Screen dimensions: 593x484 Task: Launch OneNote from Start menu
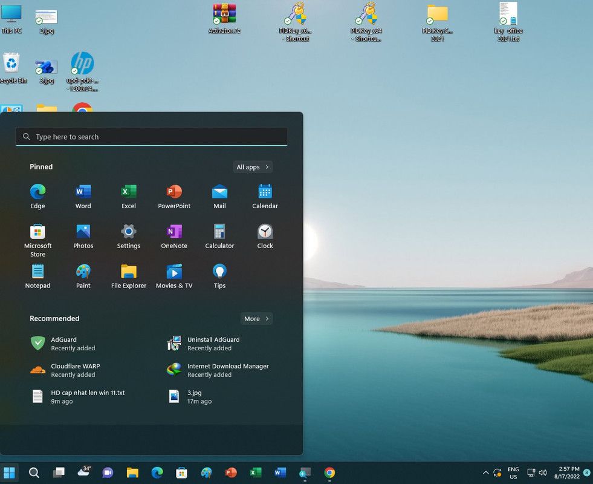point(174,237)
